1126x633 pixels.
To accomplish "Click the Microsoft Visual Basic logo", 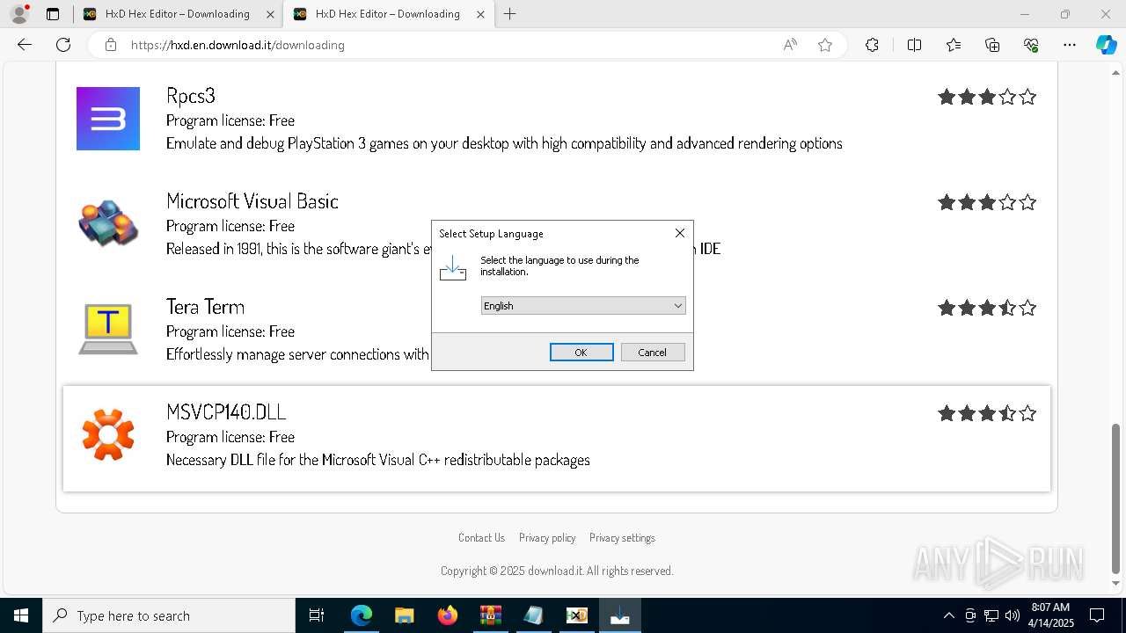I will click(108, 223).
